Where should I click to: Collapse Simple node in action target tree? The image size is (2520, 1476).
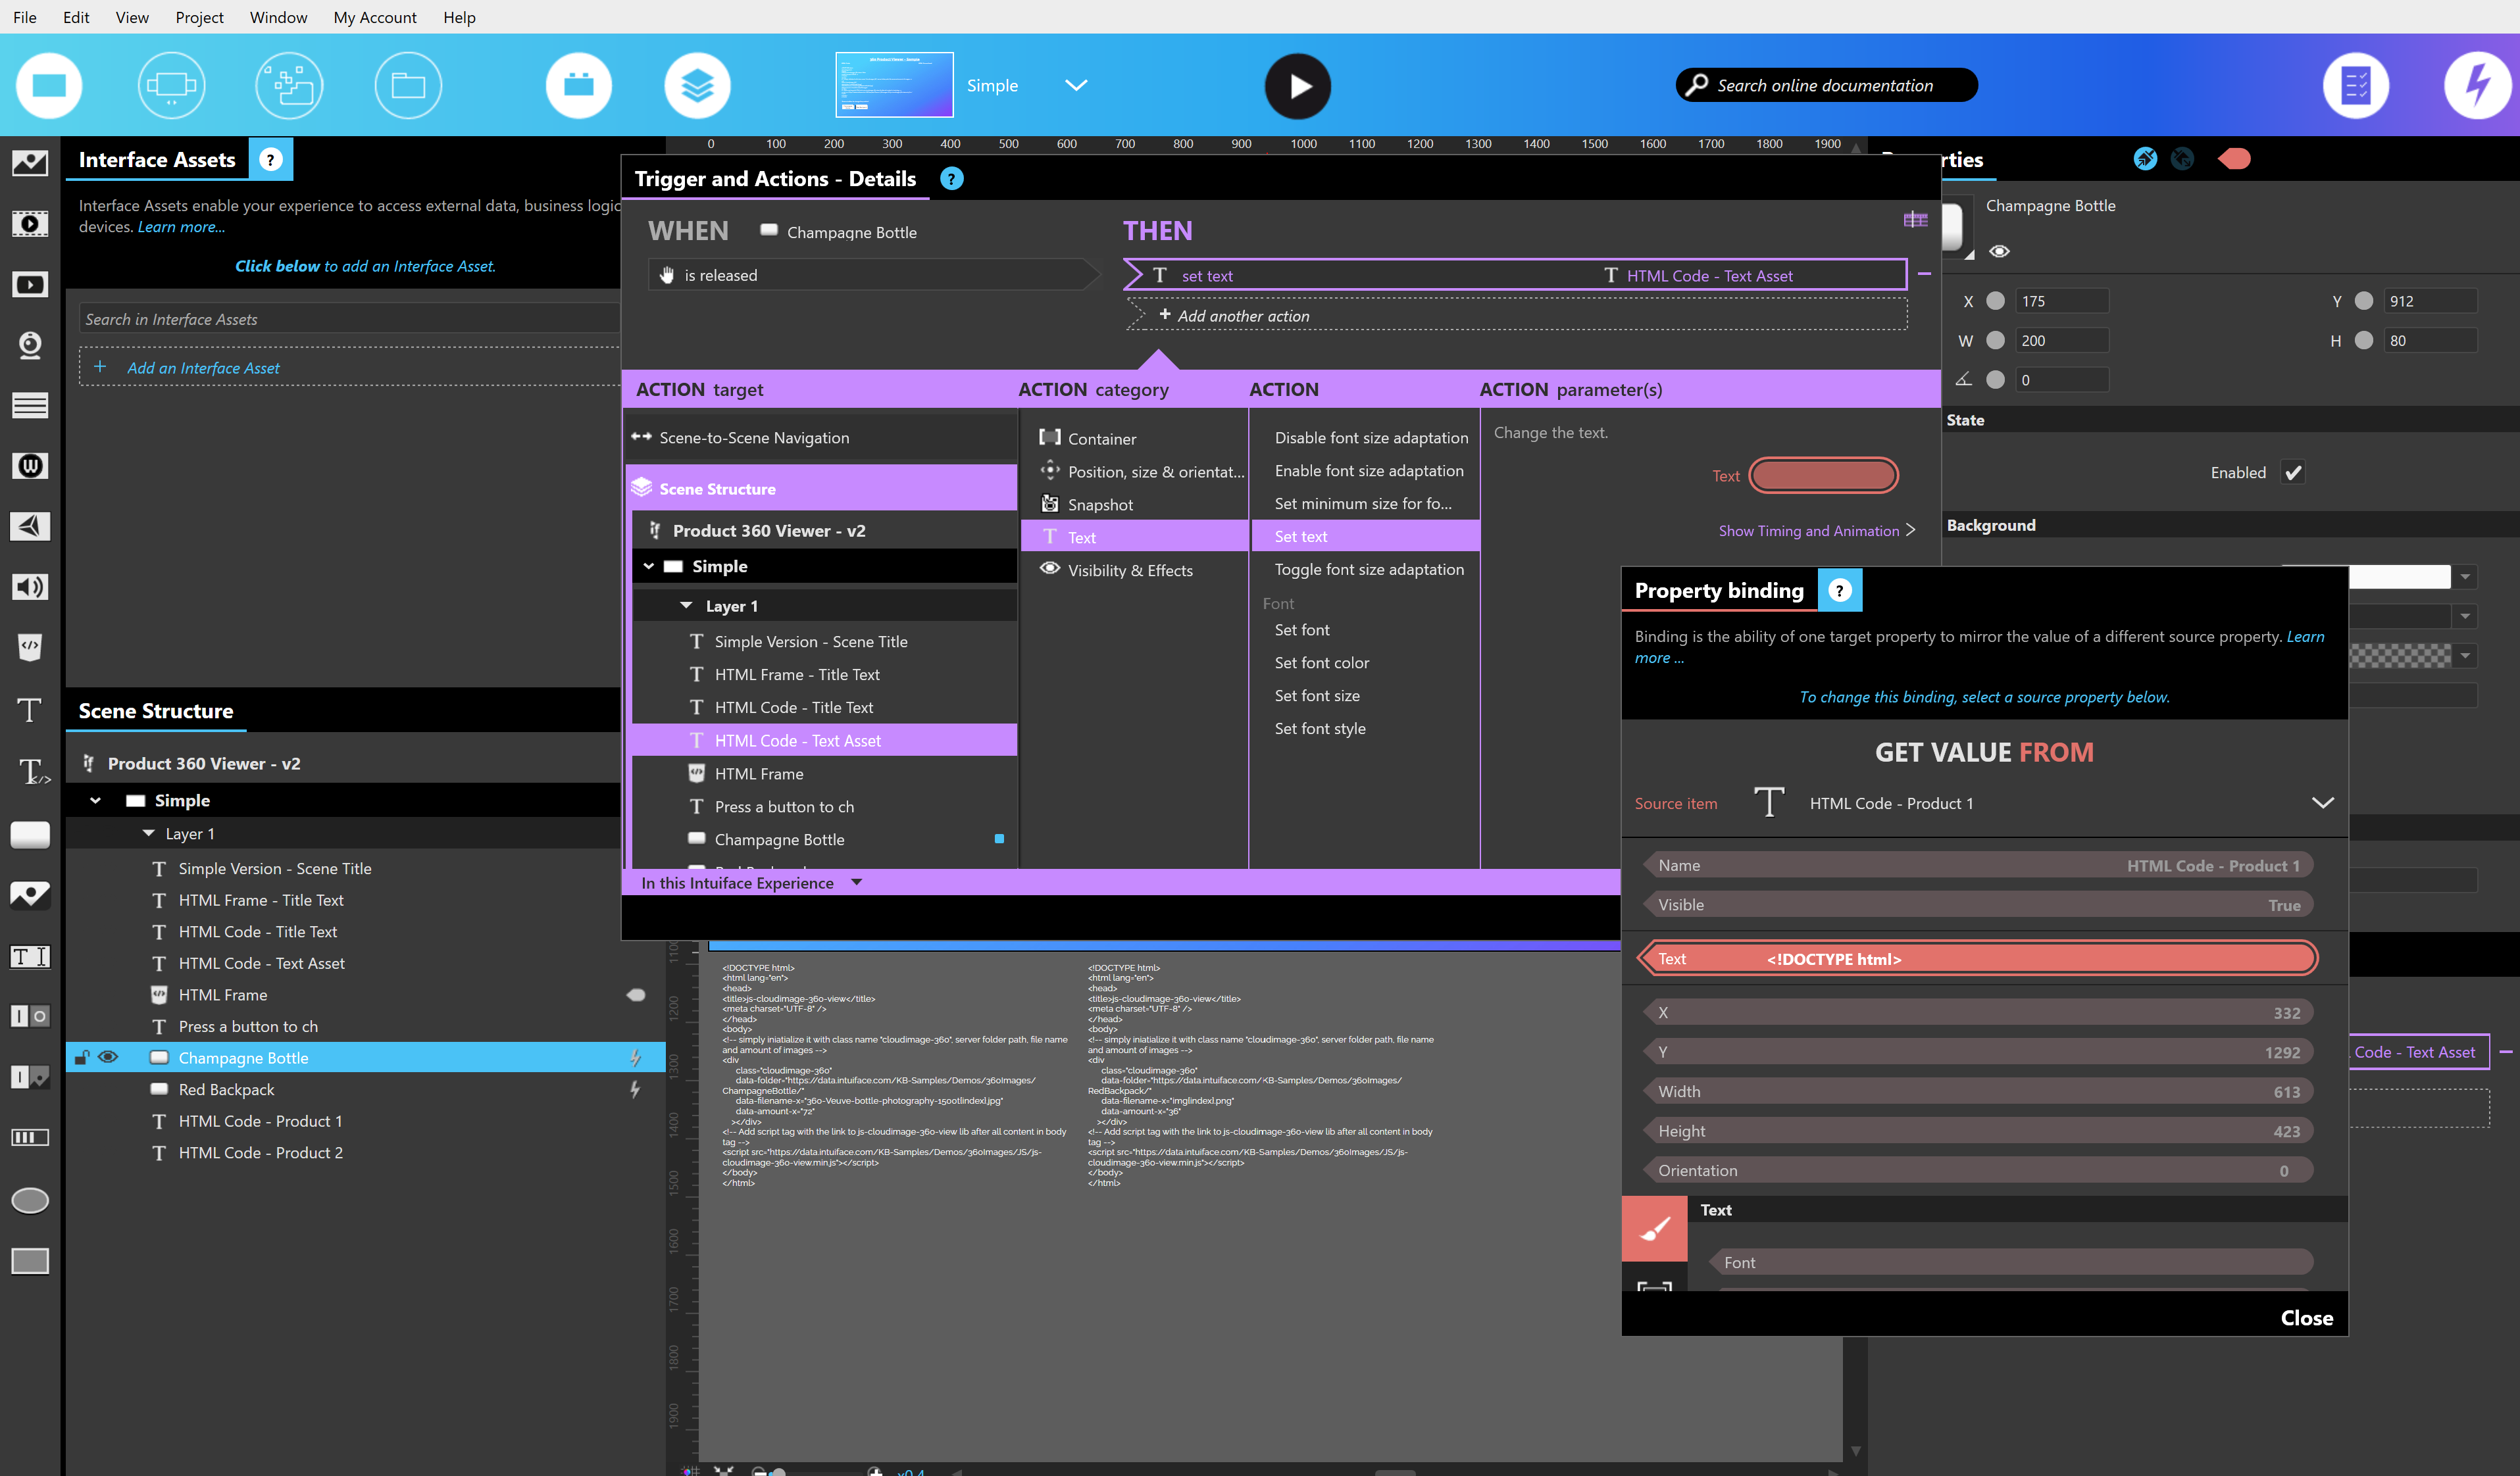point(649,565)
